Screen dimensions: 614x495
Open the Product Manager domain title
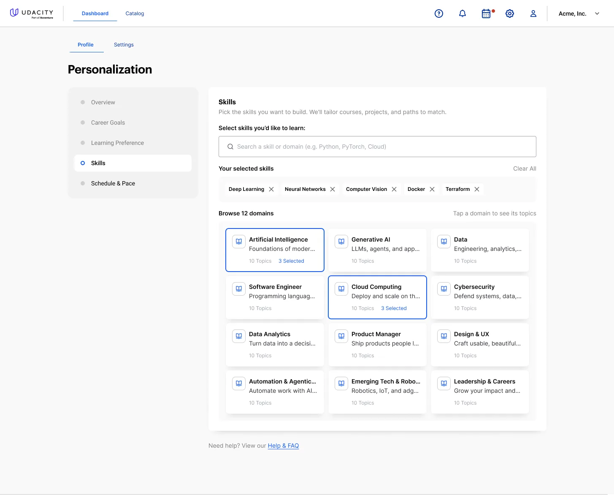pyautogui.click(x=376, y=334)
